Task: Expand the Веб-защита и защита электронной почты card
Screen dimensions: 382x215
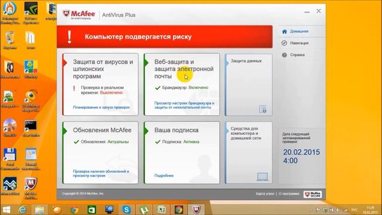Action: [181, 84]
